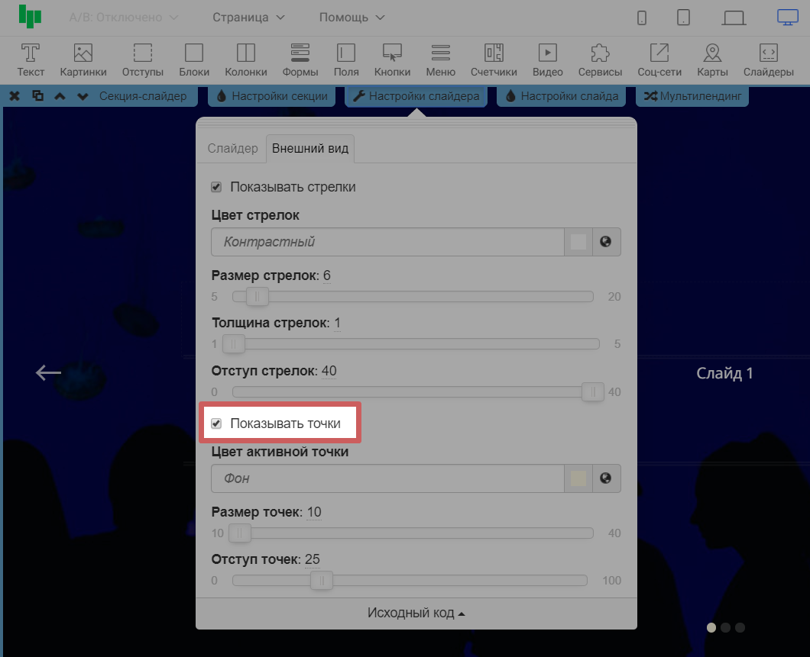Switch to the Слайдер tab
The height and width of the screenshot is (657, 810).
pos(233,148)
